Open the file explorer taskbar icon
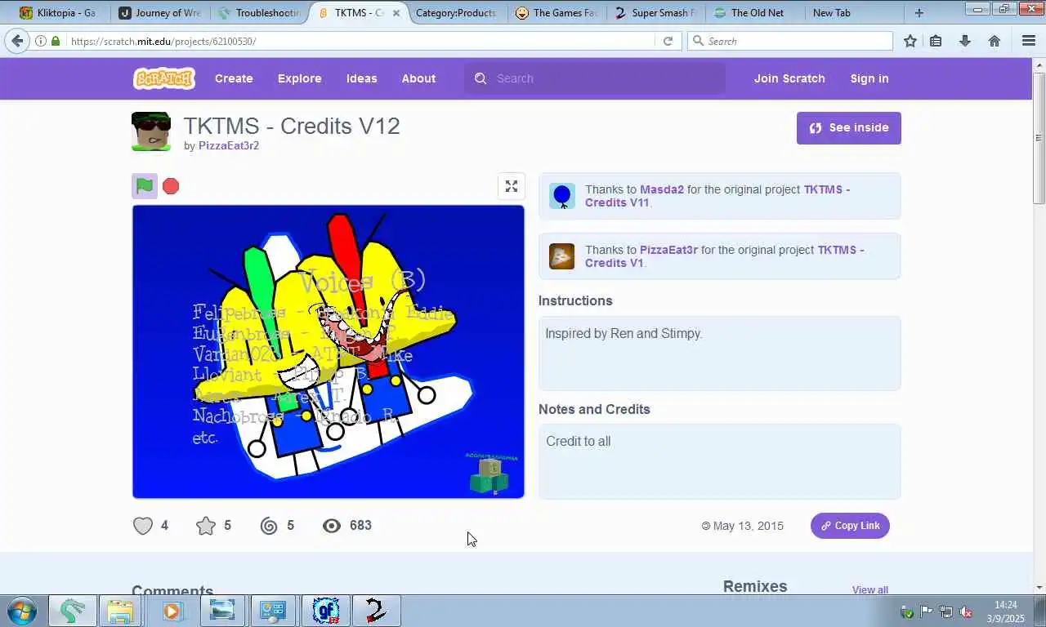The image size is (1046, 627). coord(120,611)
